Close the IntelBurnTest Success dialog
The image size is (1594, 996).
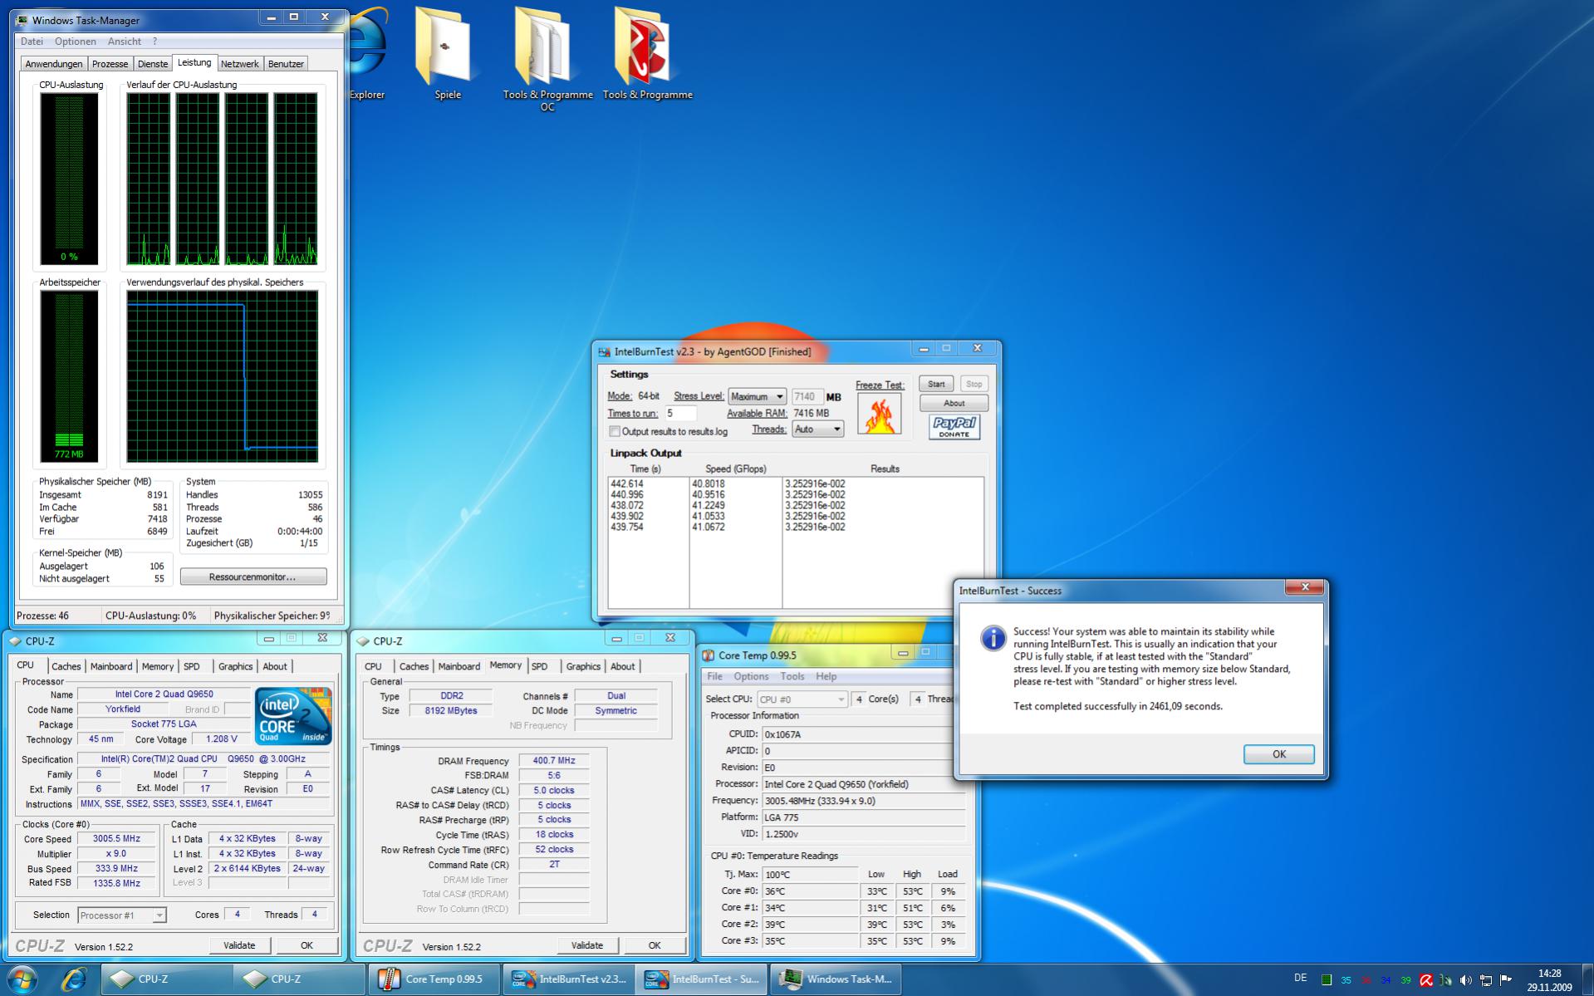coord(1304,587)
